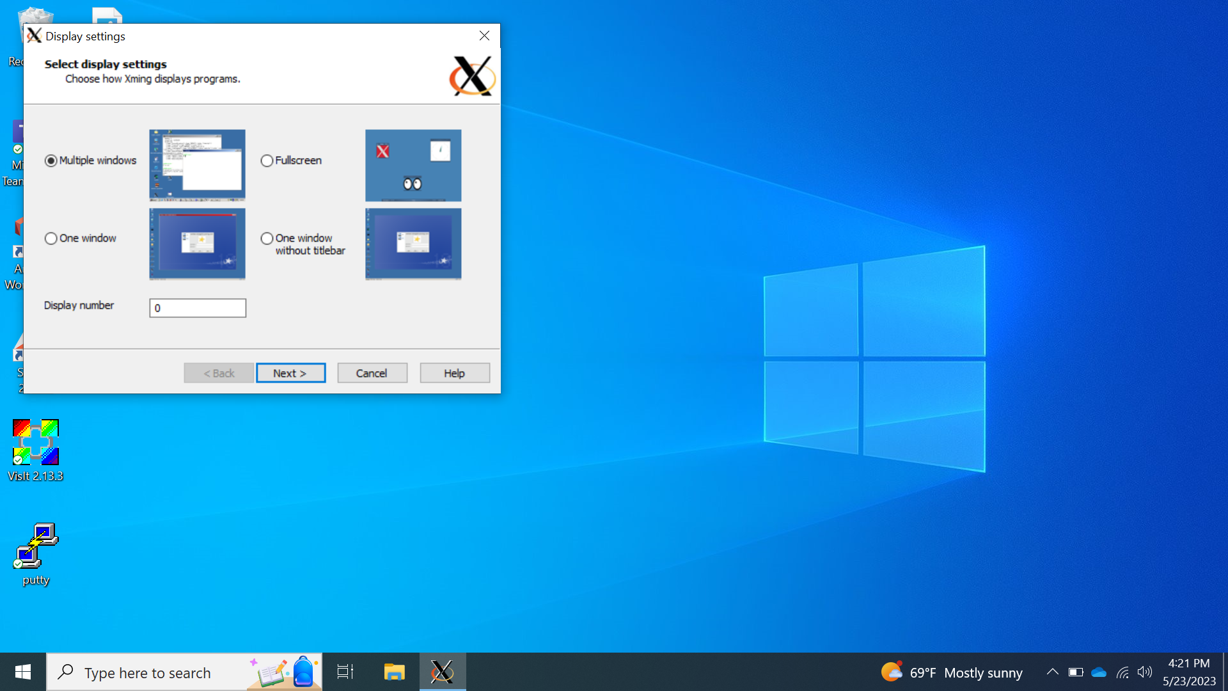Open File Explorer from the taskbar
Image resolution: width=1228 pixels, height=691 pixels.
pyautogui.click(x=394, y=672)
